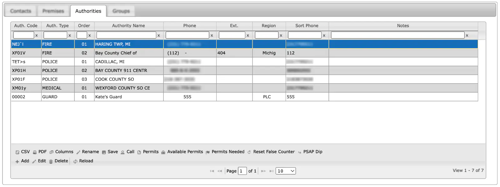Select the COOK COUNTY SO row
Viewport: 500px width, 187px height.
coord(244,79)
